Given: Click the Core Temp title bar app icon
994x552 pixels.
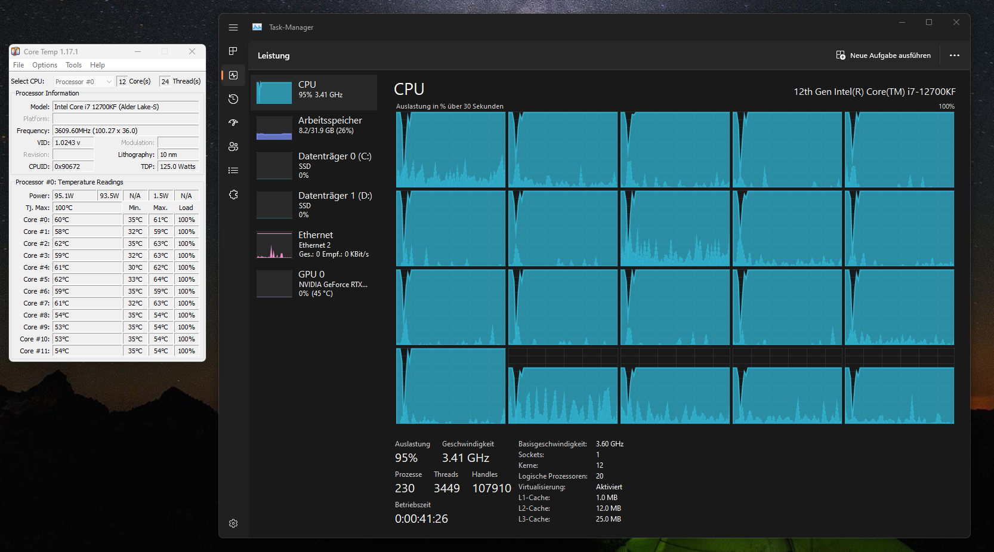Looking at the screenshot, I should coord(16,52).
